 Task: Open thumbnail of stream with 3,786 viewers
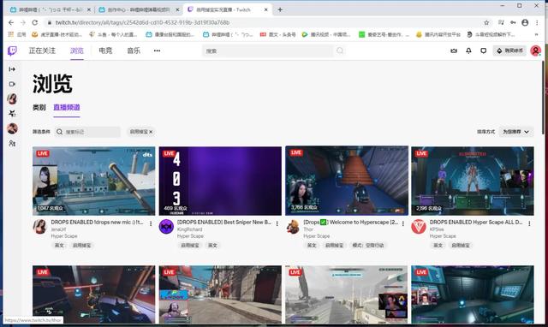coord(347,181)
